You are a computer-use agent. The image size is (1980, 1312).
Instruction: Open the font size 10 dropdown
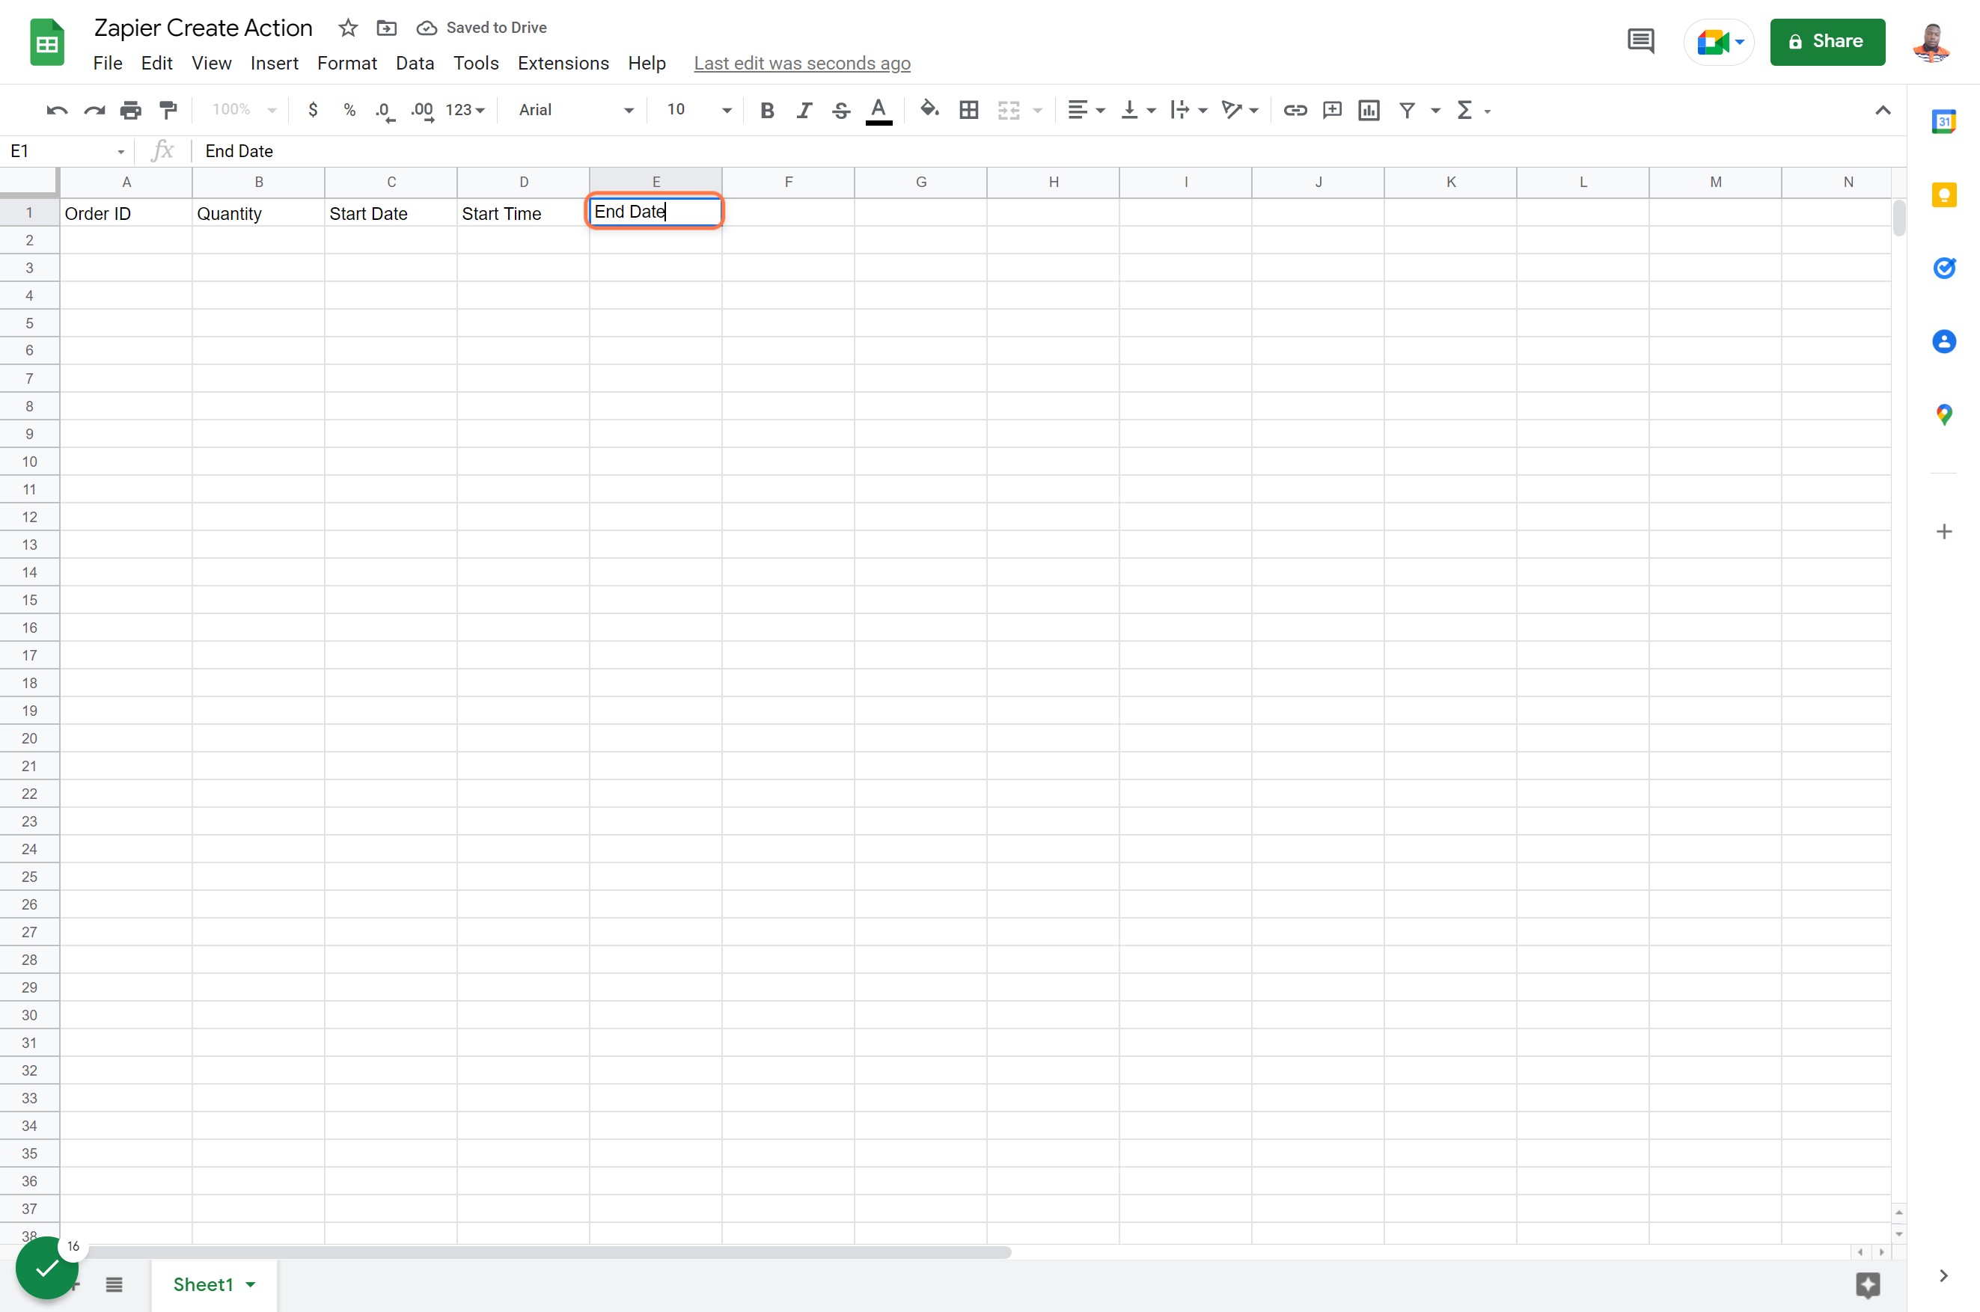(699, 110)
